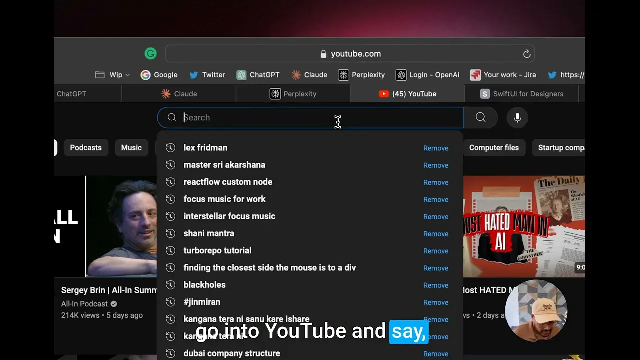Screen dimensions: 640x360
Task: Select the Computer files filter chip
Action: [x=494, y=148]
